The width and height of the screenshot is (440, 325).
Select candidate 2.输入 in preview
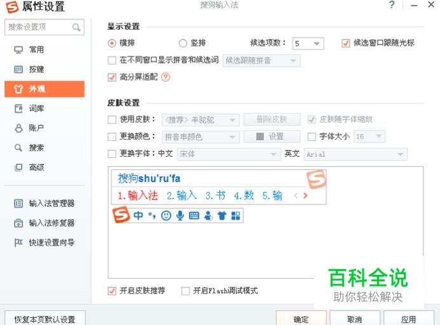(x=182, y=196)
